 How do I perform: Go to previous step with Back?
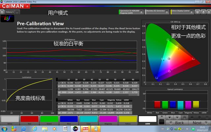pyautogui.click(x=177, y=123)
